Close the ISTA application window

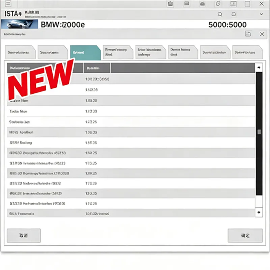[262, 4]
